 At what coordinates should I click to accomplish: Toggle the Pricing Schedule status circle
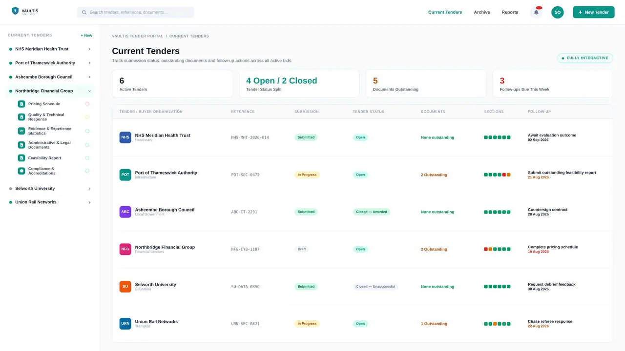click(x=87, y=104)
